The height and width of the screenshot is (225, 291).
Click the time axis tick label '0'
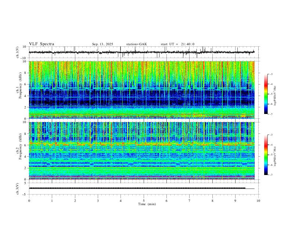pyautogui.click(x=29, y=201)
